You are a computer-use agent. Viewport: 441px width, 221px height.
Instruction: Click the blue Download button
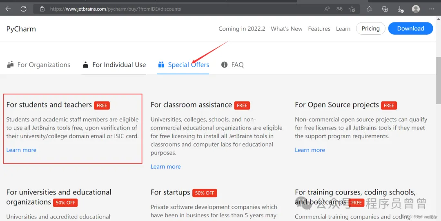click(411, 29)
